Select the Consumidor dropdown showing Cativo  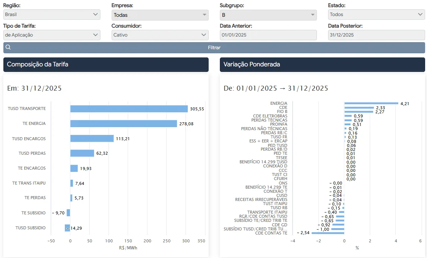(160, 35)
